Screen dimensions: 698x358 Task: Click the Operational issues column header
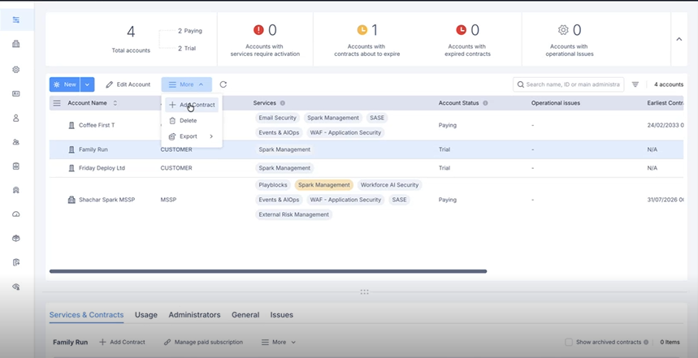[556, 103]
